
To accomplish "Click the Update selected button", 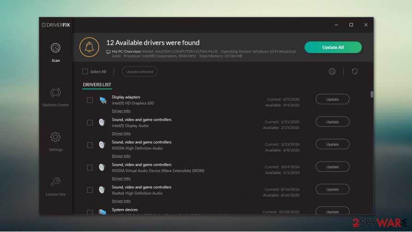I will point(140,72).
